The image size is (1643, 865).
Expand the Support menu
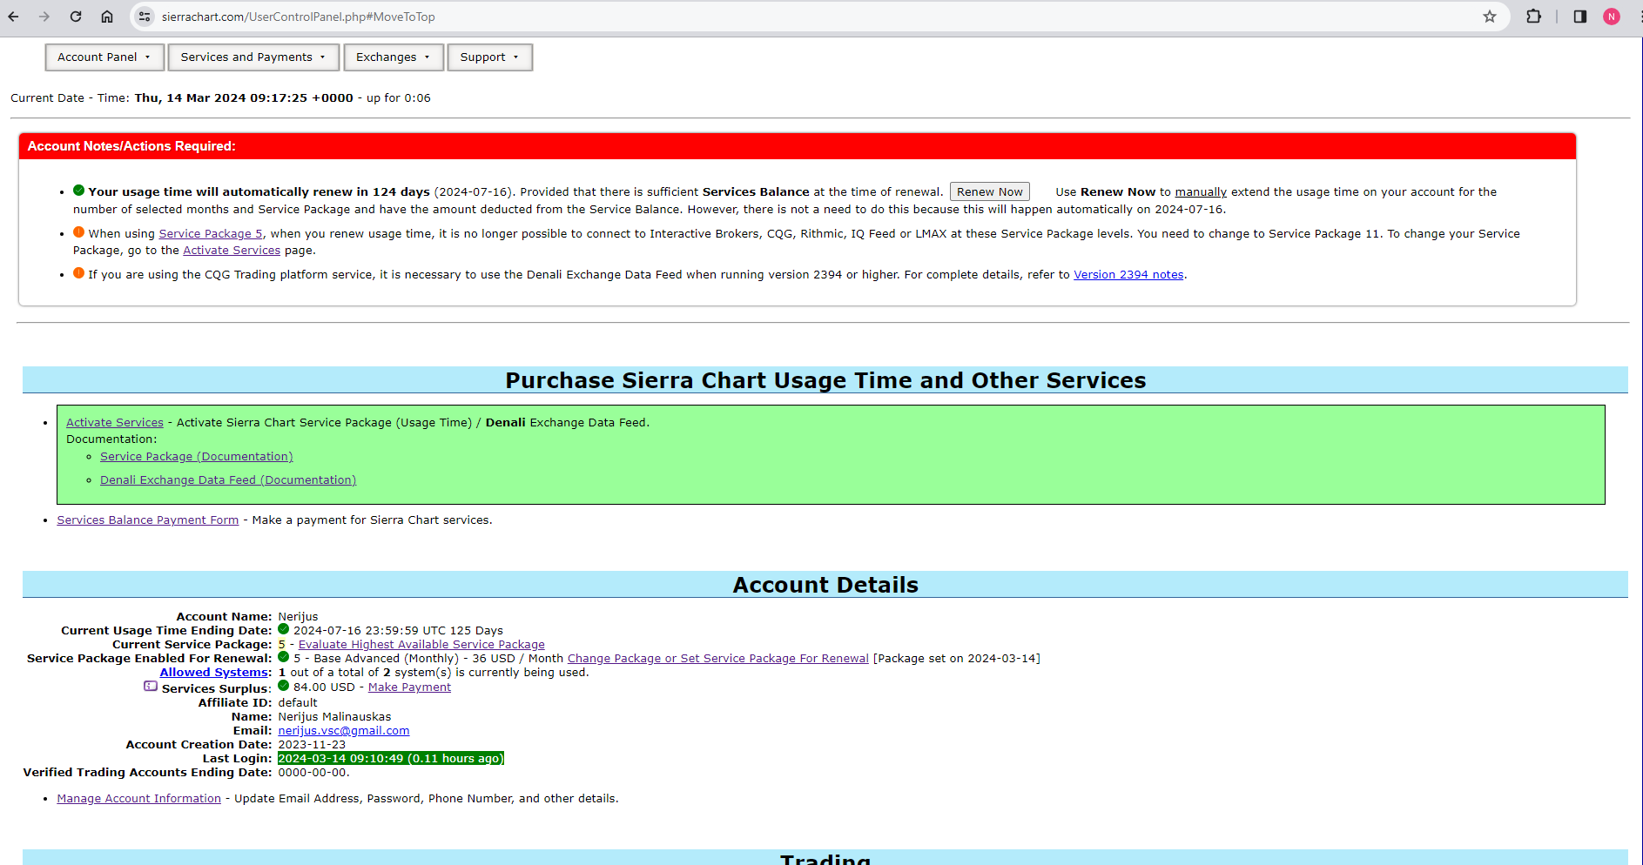[489, 57]
